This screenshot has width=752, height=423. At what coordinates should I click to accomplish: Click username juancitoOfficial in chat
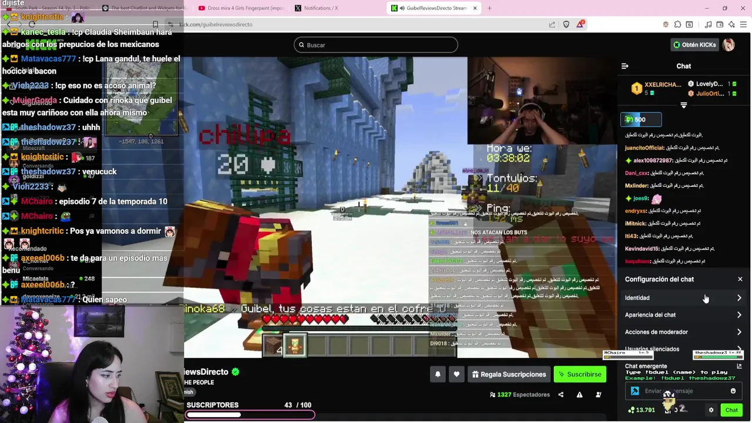644,148
